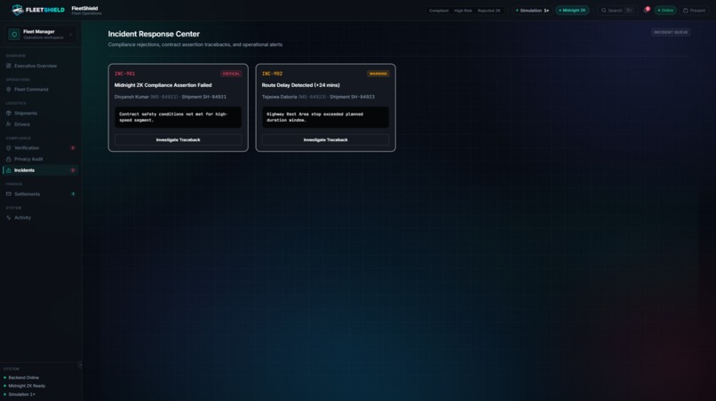716x401 pixels.
Task: Toggle the Midnight ZK mode pill
Action: pos(572,10)
